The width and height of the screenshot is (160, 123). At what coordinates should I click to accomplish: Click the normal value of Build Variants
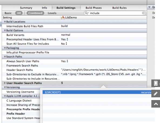[66, 35]
